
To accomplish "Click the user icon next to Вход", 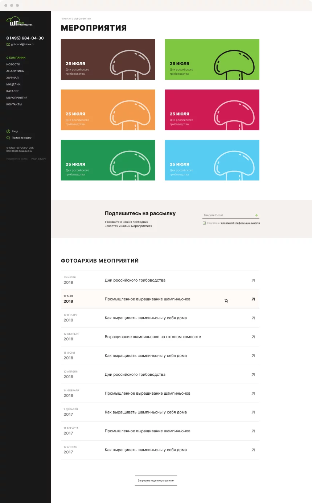I will tap(8, 131).
